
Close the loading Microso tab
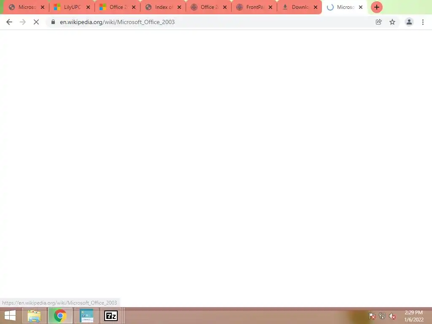click(x=361, y=8)
